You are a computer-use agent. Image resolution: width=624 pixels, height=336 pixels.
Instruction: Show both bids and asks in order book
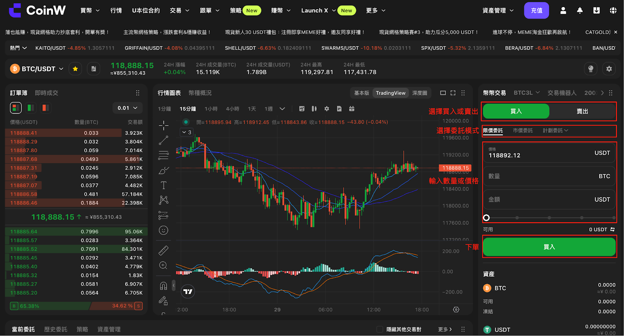[x=16, y=108]
